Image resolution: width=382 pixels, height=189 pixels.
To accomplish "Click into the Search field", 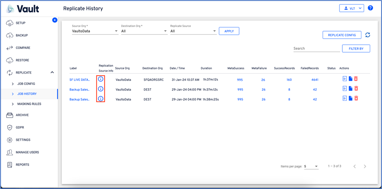I will [x=316, y=49].
